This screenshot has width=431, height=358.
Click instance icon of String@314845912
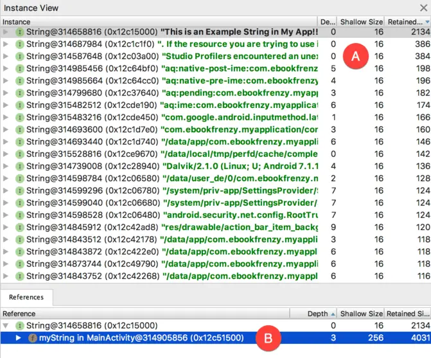19,228
